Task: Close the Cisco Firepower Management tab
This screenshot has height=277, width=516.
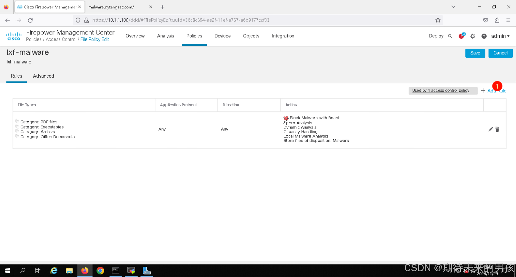Action: [x=80, y=7]
